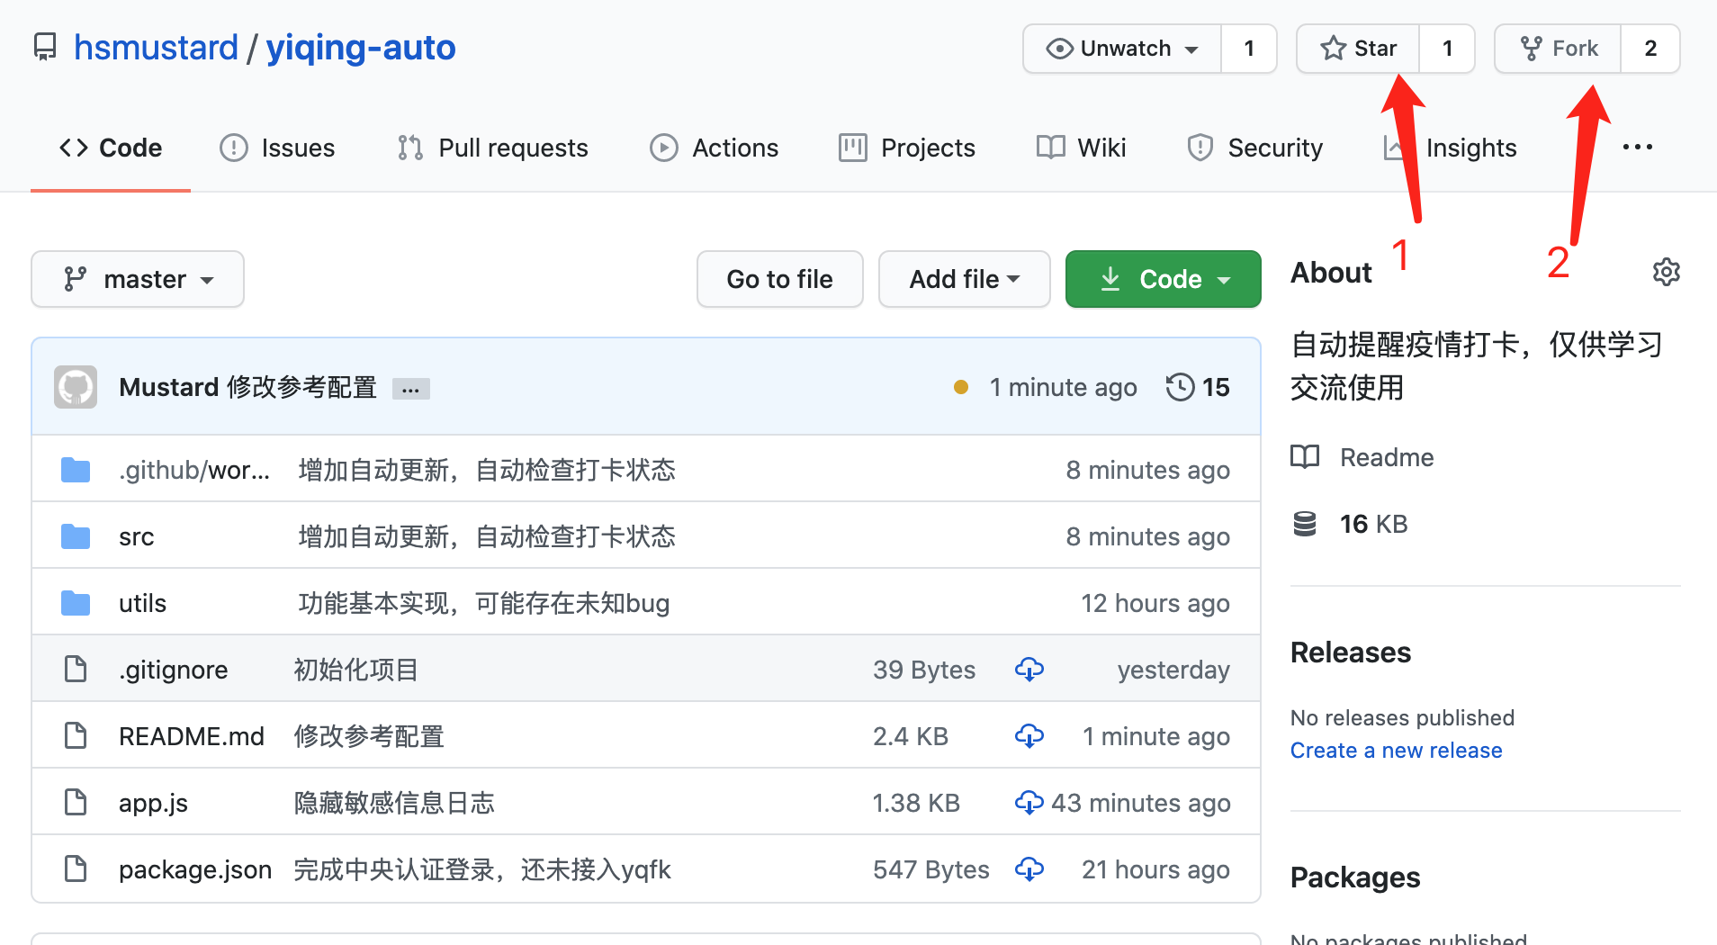This screenshot has height=945, width=1717.
Task: Expand the Add file dropdown
Action: [x=965, y=279]
